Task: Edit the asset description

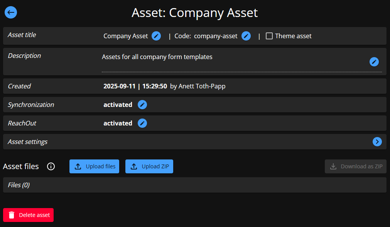Action: click(x=374, y=62)
